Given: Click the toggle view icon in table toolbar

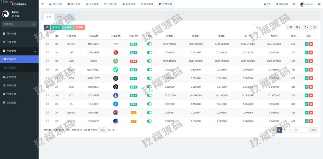Looking at the screenshot, I should (291, 27).
